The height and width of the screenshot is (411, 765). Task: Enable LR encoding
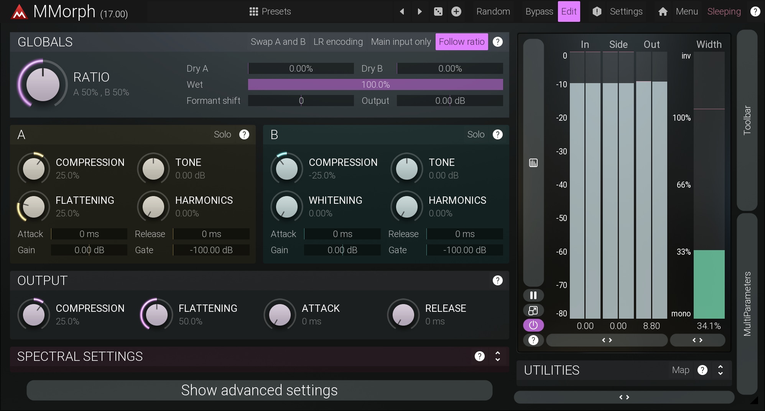(x=338, y=42)
